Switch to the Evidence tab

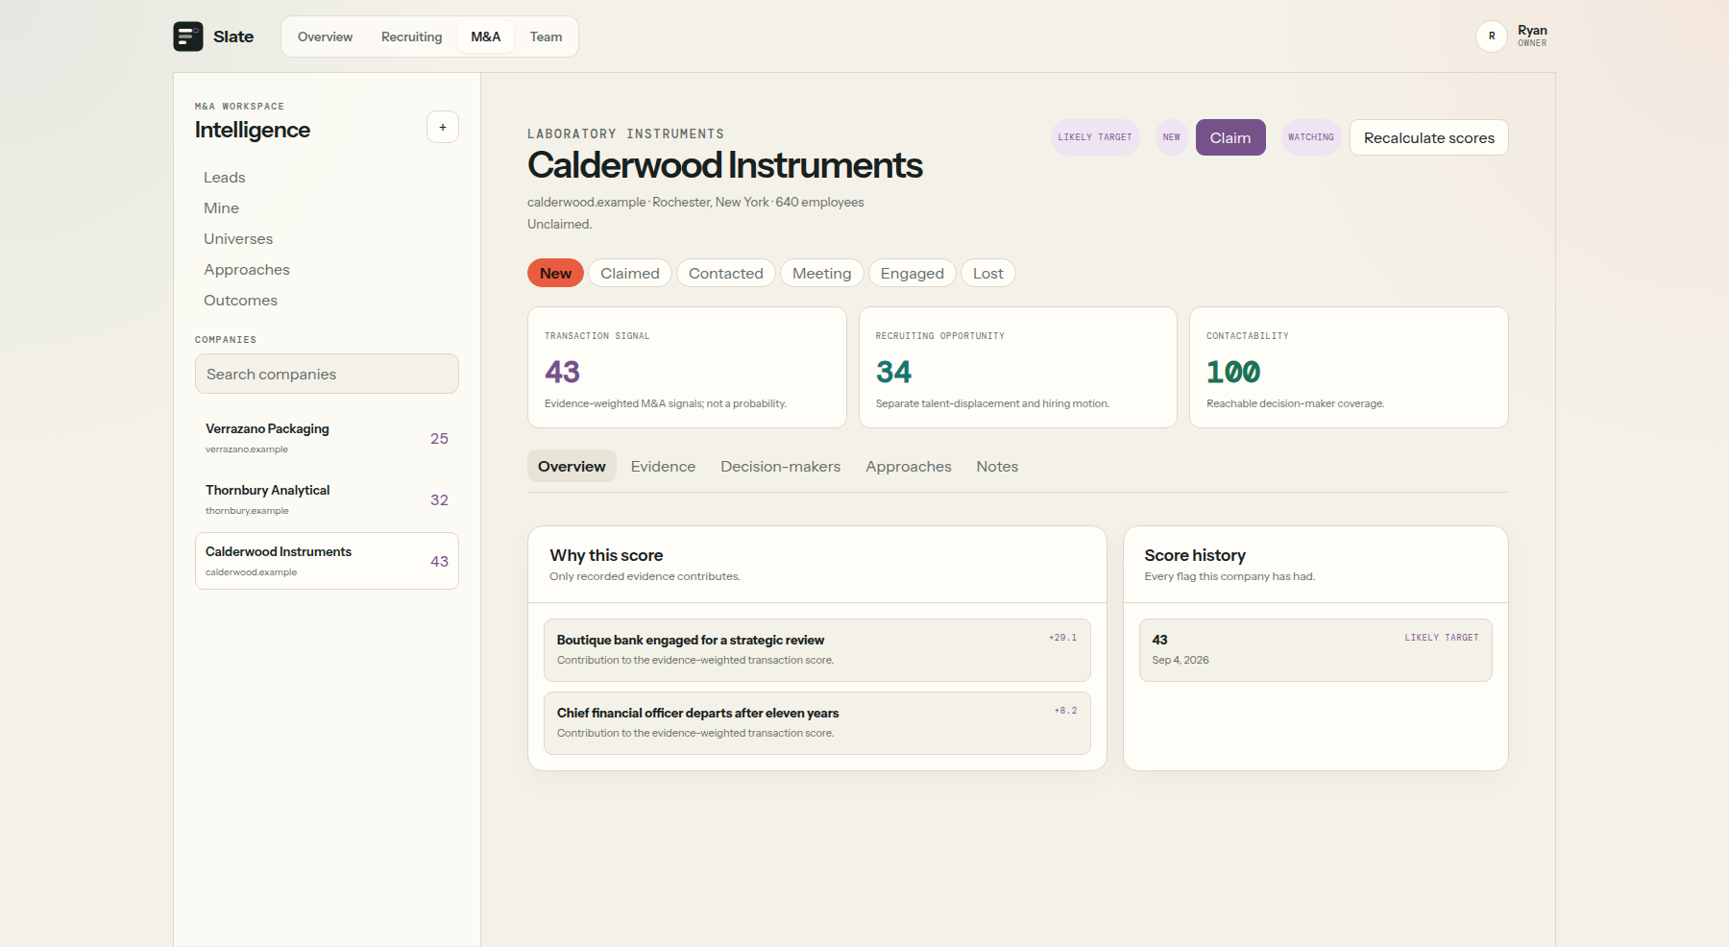pyautogui.click(x=663, y=466)
